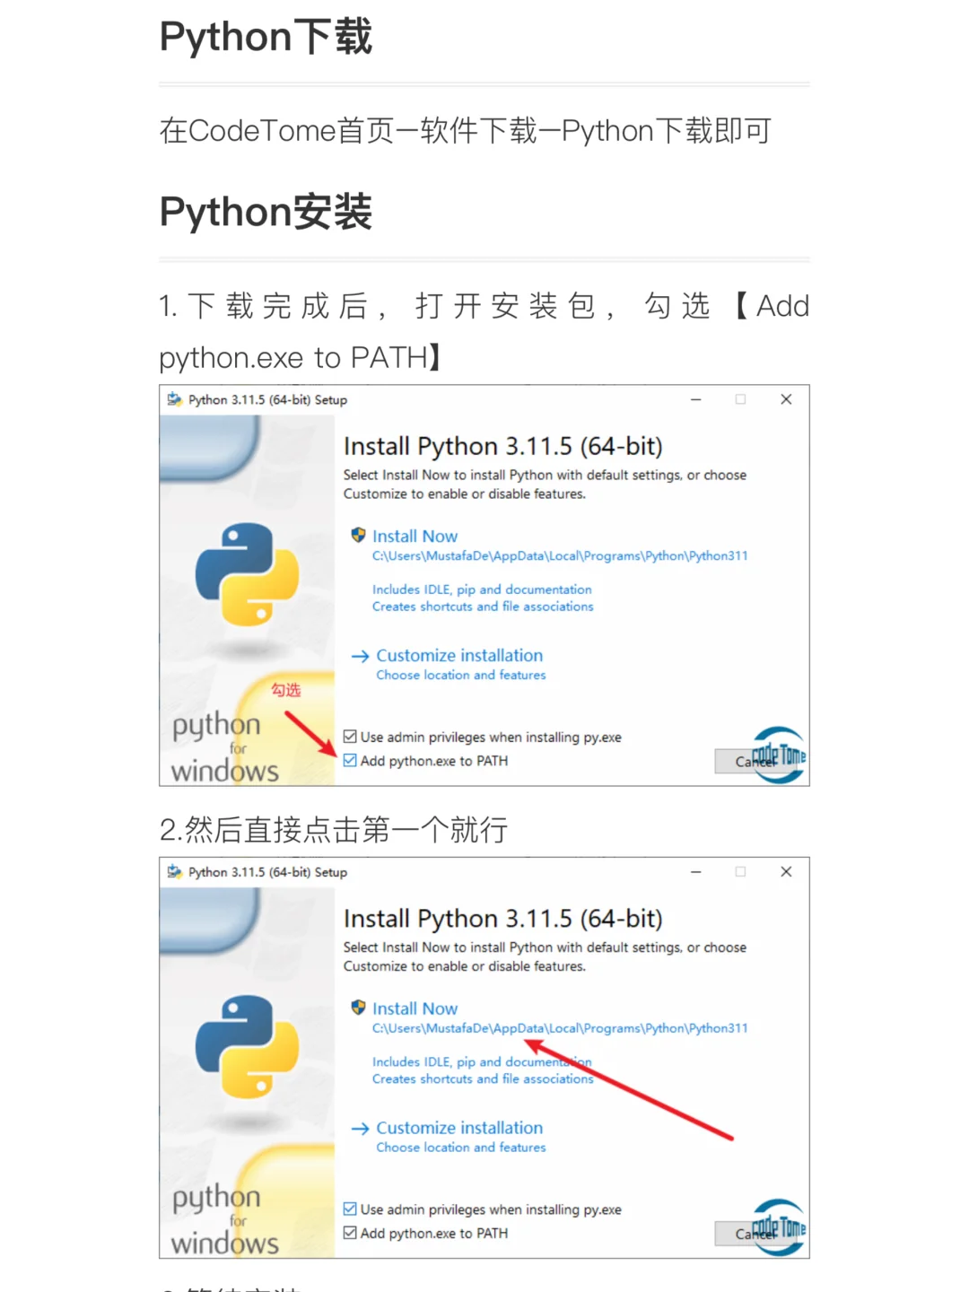The image size is (969, 1292).
Task: Click the Python icon in the first Setup window title bar
Action: (174, 399)
